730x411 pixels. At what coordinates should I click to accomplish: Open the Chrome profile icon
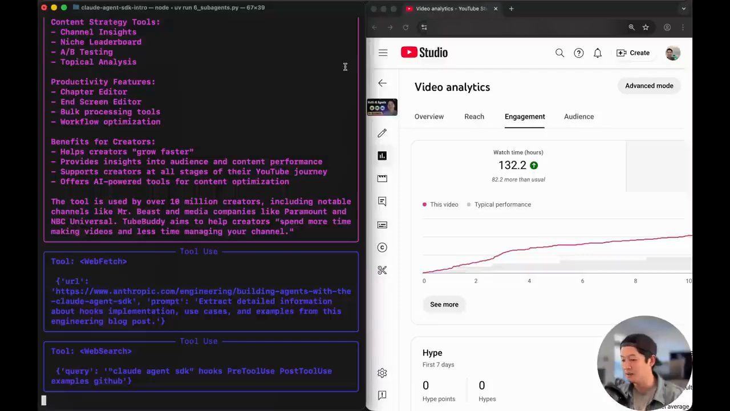(667, 27)
